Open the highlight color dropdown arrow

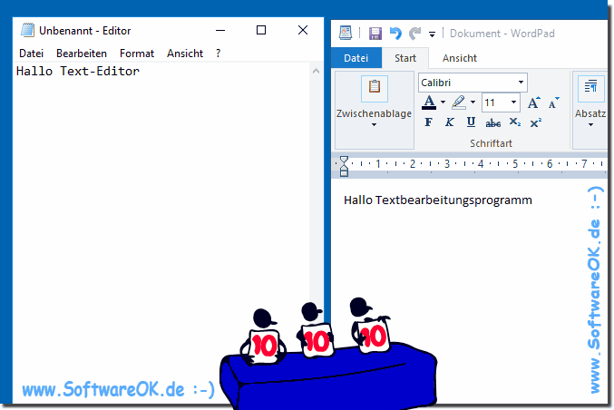tap(473, 102)
